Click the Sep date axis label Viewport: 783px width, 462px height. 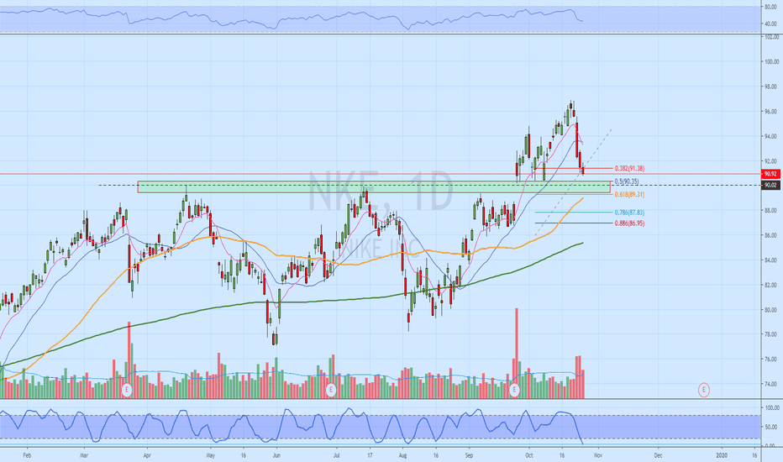click(x=469, y=455)
